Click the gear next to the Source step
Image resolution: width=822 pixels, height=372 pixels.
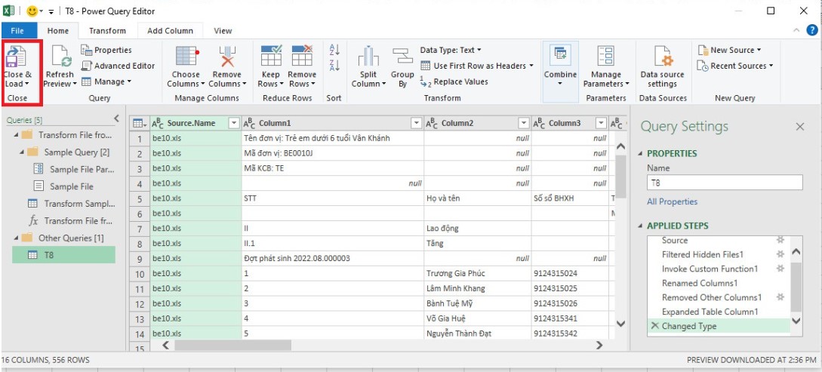coord(780,240)
